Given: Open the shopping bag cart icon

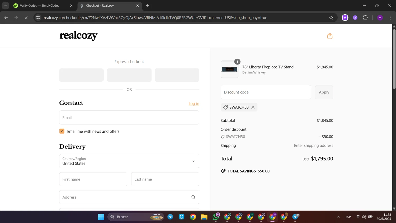Looking at the screenshot, I should tap(330, 36).
